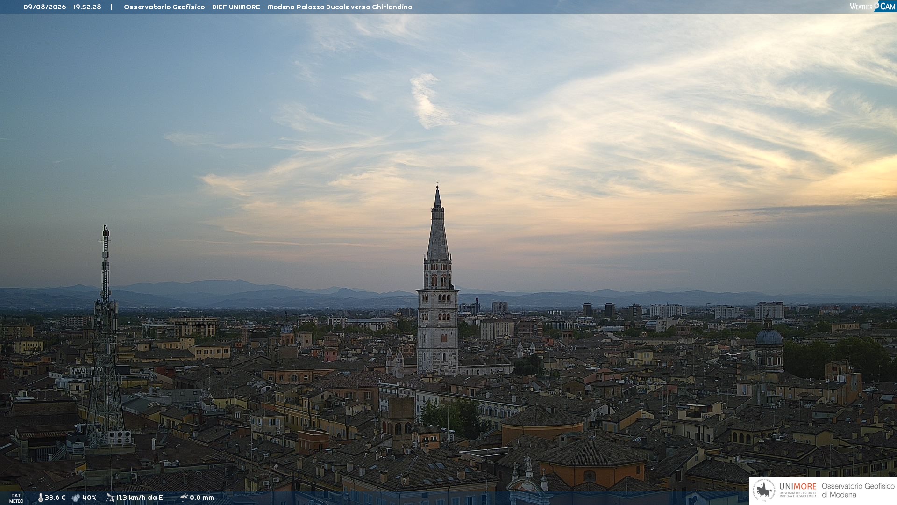
Task: Select the temperature value 33.6 C
Action: [x=55, y=498]
